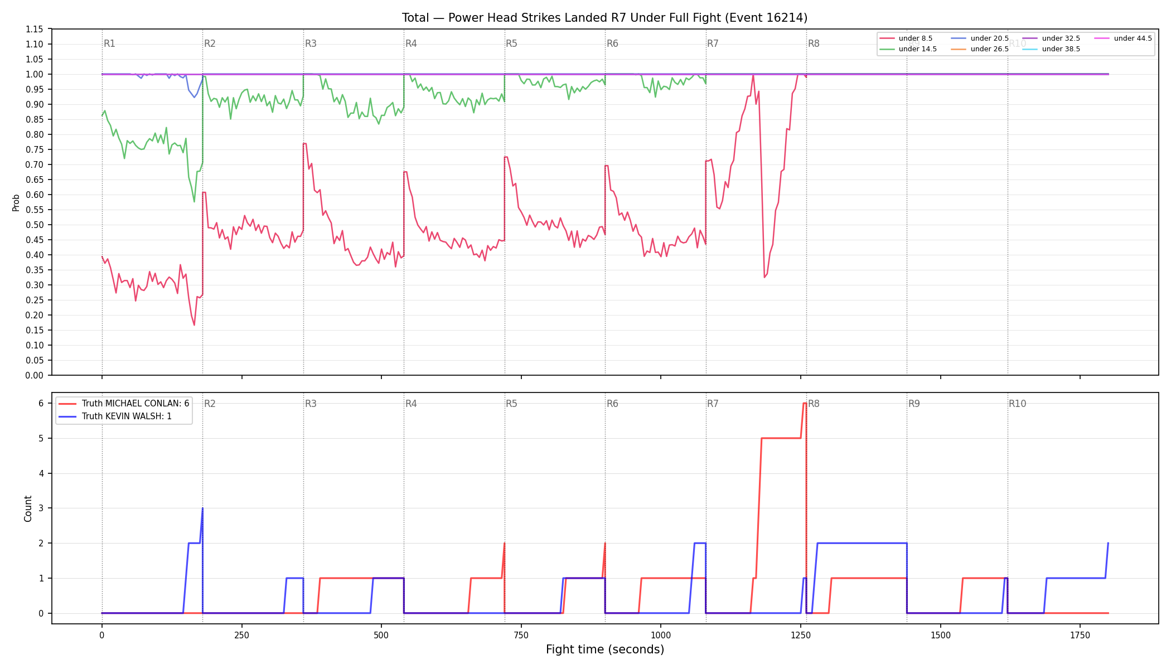This screenshot has width=1171, height=669.
Task: Click the R5 round label in the Prob chart
Action: [511, 43]
